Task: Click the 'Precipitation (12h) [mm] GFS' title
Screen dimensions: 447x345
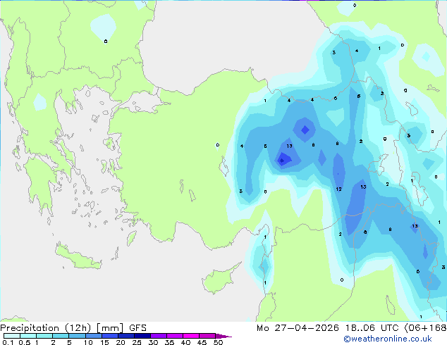Action: point(73,328)
